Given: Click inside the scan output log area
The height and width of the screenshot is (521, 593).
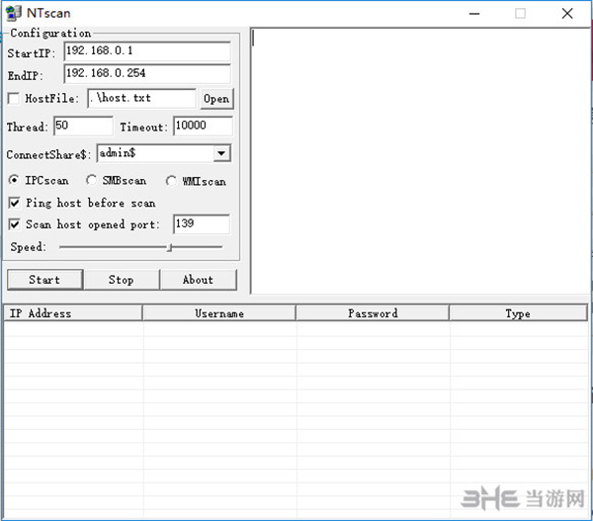Looking at the screenshot, I should 420,161.
